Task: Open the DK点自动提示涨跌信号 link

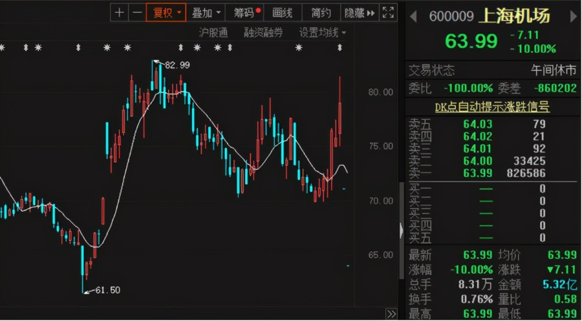Action: 492,107
